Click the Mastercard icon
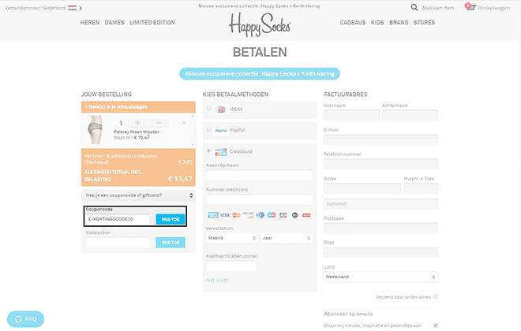The image size is (521, 331). tap(236, 215)
